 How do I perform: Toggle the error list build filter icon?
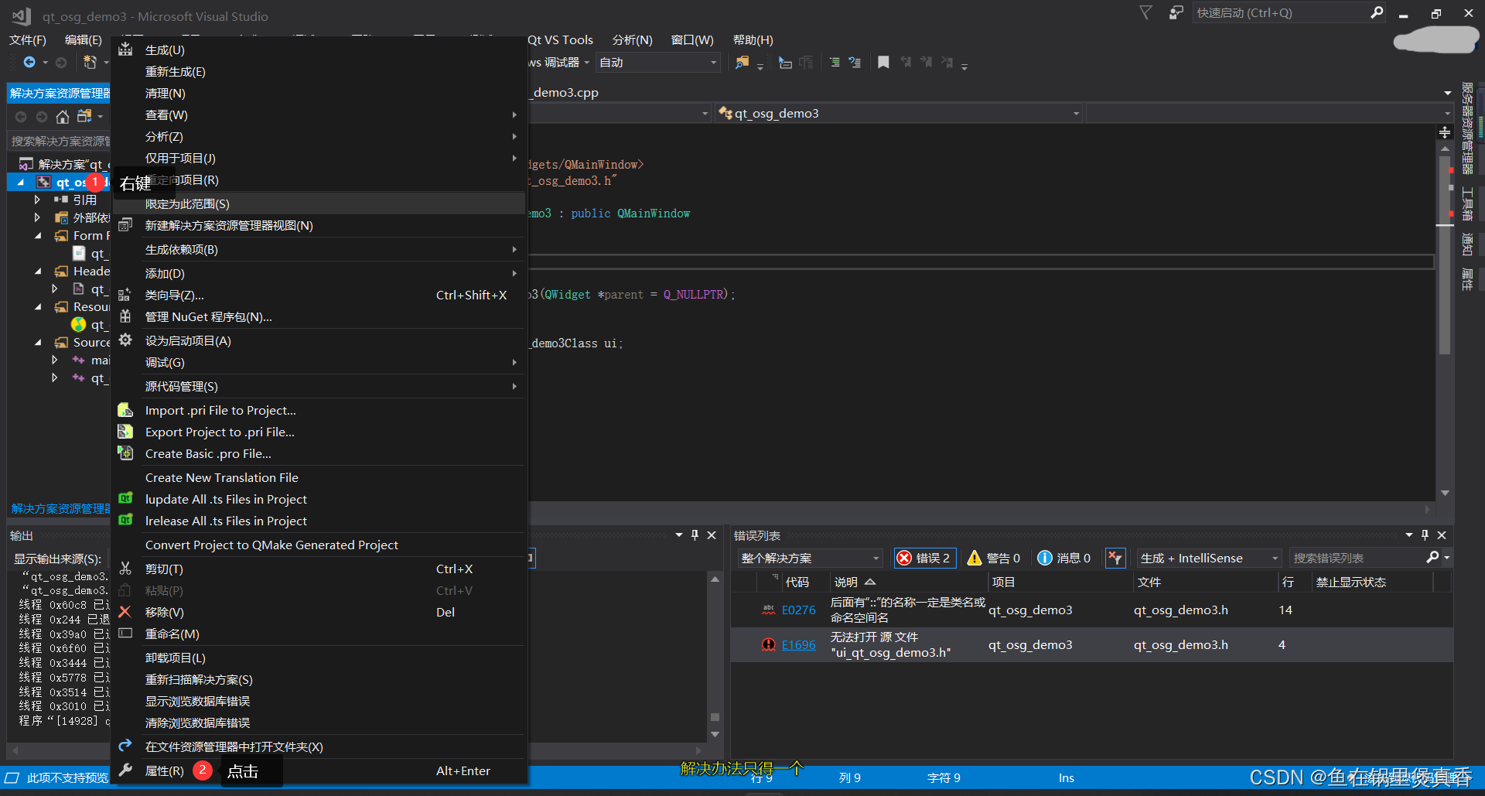[x=1115, y=558]
